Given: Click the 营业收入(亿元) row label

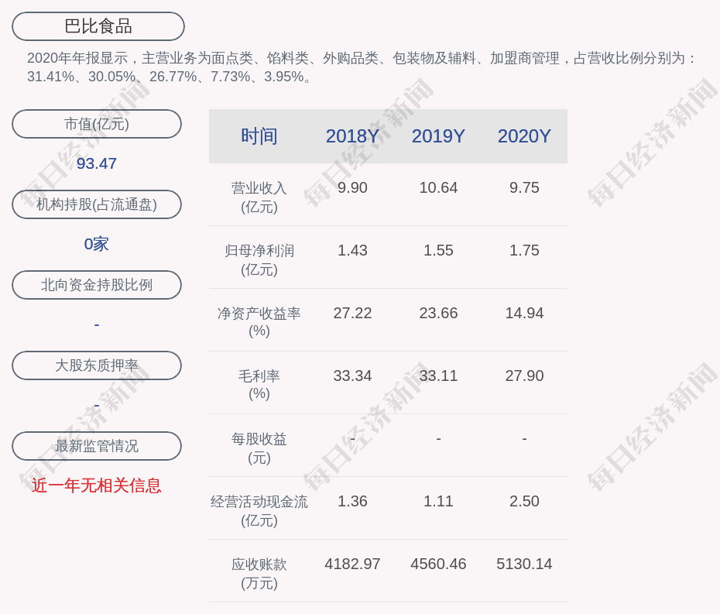Looking at the screenshot, I should (x=259, y=197).
